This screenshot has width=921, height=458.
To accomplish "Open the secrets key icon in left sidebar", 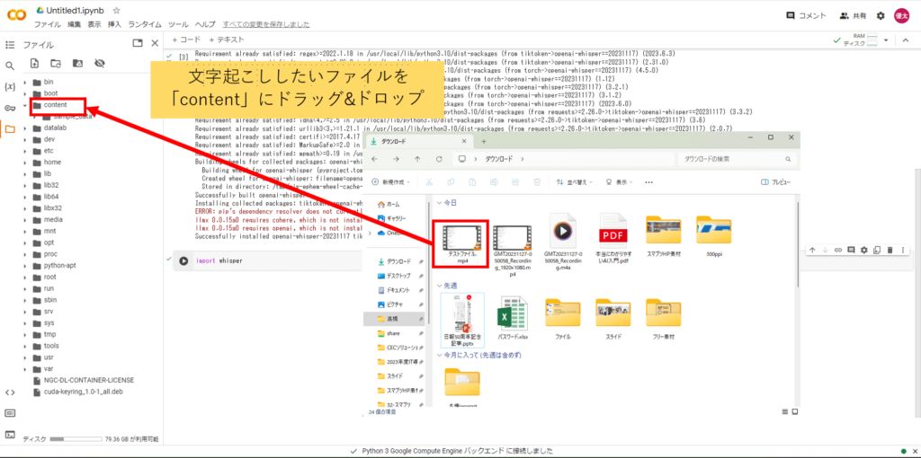I will coord(10,108).
